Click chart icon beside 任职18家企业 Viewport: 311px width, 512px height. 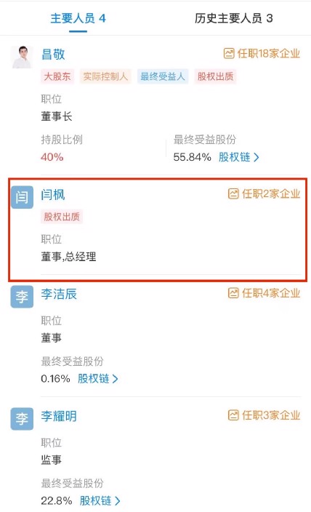pos(229,53)
